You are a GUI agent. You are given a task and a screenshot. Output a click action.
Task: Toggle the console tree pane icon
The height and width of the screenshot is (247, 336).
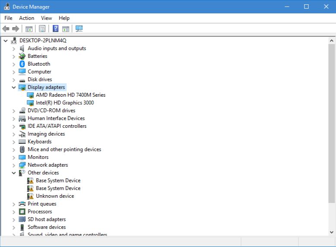pyautogui.click(x=29, y=28)
